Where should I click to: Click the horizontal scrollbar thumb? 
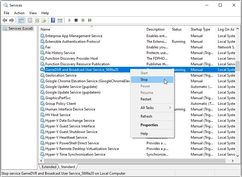135,161
